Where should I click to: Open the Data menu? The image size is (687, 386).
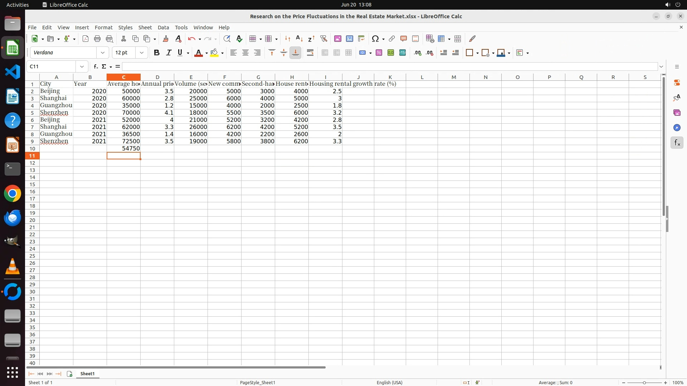163,28
